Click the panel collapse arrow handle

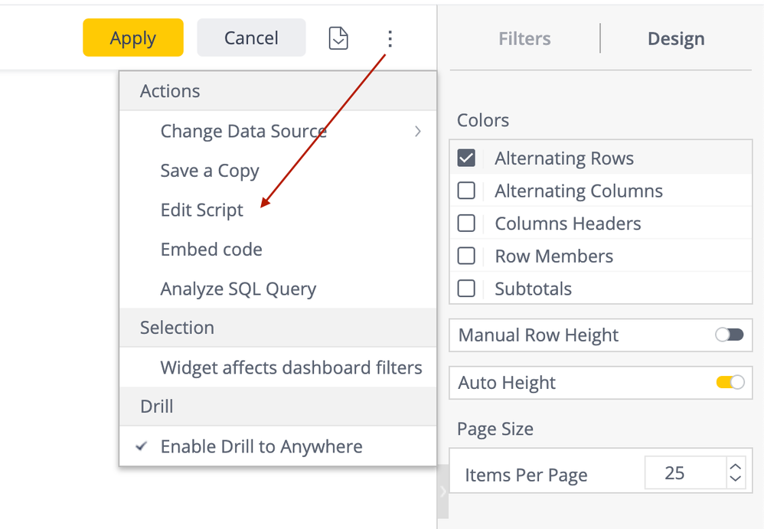(x=442, y=491)
